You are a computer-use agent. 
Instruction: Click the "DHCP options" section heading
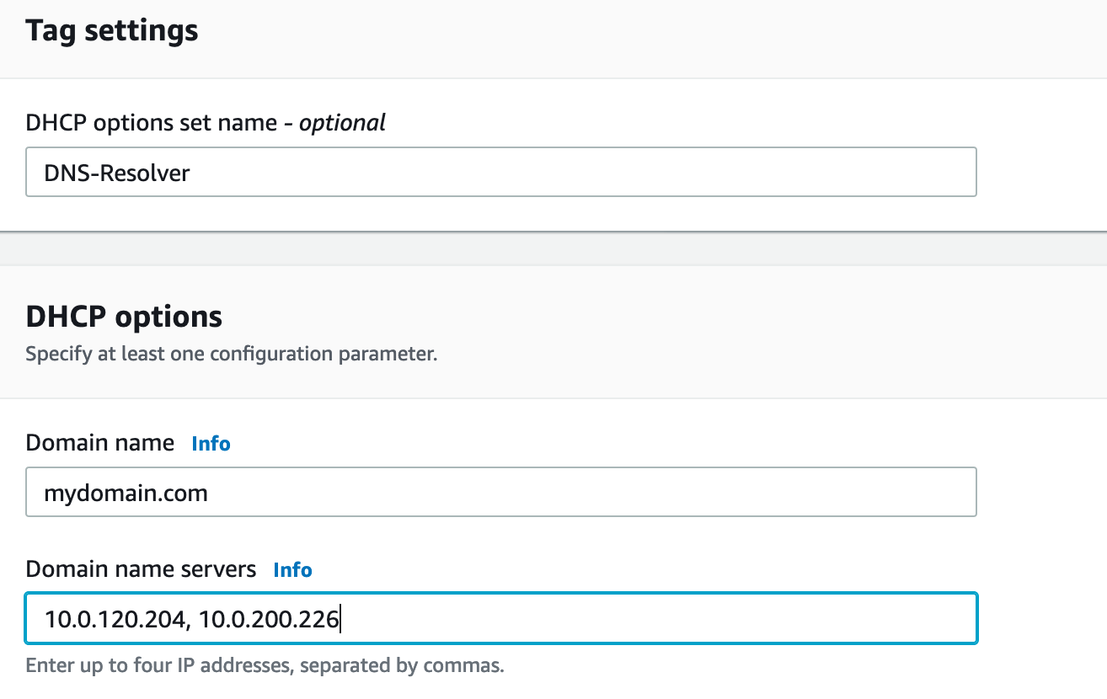(124, 317)
